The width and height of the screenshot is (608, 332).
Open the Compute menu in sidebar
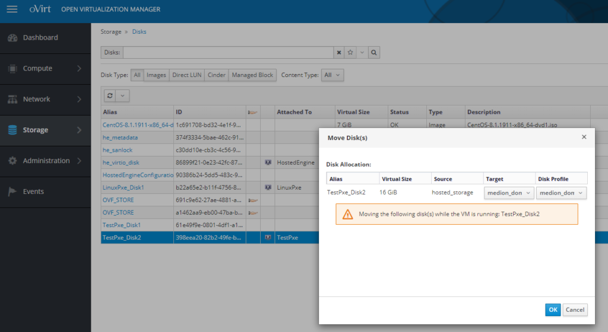[45, 68]
